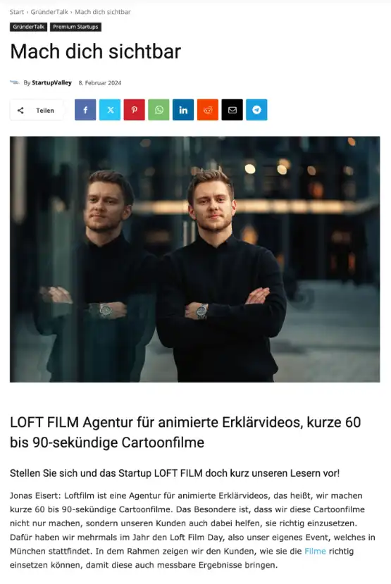Follow the Filme hyperlink in the text
This screenshot has width=391, height=584.
click(315, 551)
